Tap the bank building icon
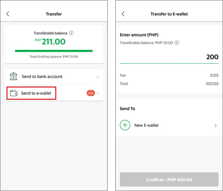223x191 pixels. [x=13, y=76]
